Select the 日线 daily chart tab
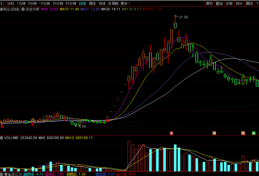 tap(83, 3)
